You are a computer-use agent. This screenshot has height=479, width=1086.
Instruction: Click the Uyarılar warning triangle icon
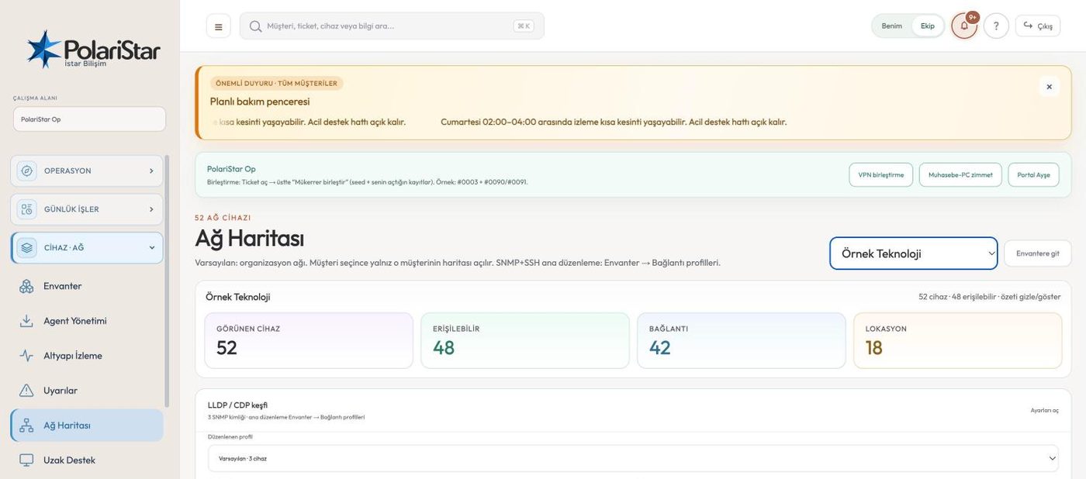click(26, 391)
